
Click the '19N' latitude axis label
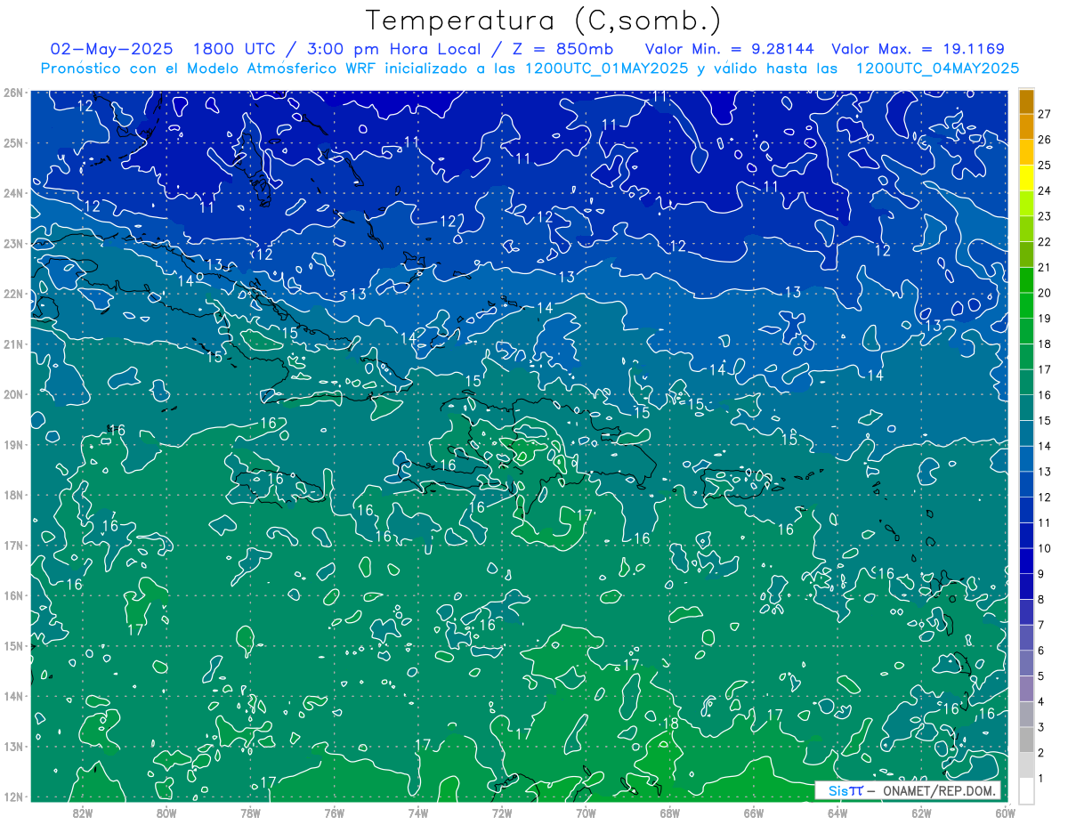click(x=12, y=444)
